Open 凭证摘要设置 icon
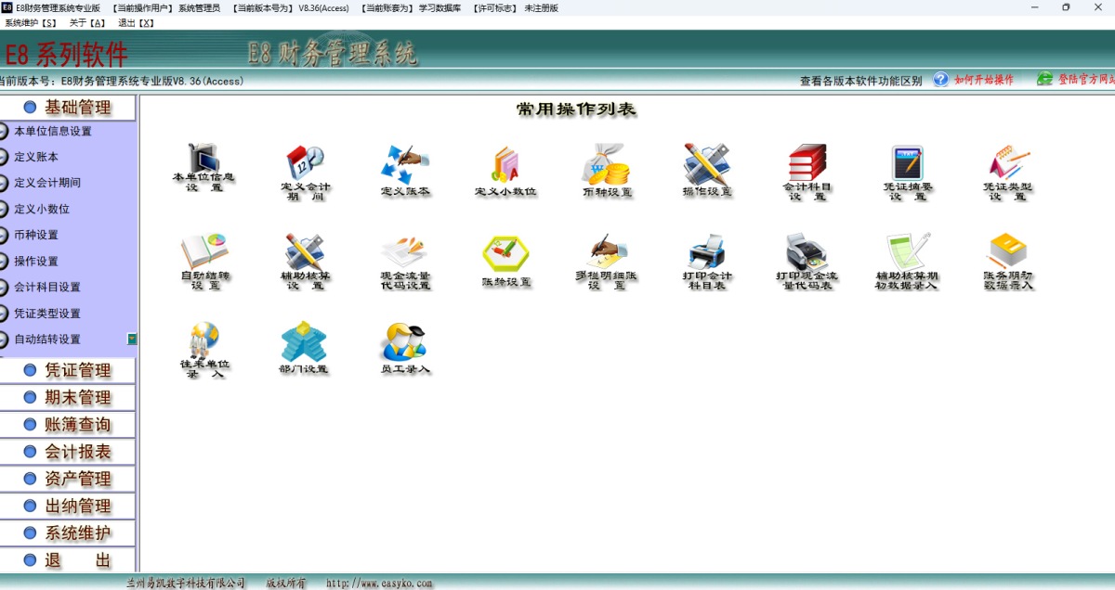The width and height of the screenshot is (1115, 590). pos(907,163)
